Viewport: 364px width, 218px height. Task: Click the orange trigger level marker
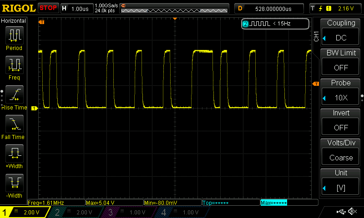(315, 84)
